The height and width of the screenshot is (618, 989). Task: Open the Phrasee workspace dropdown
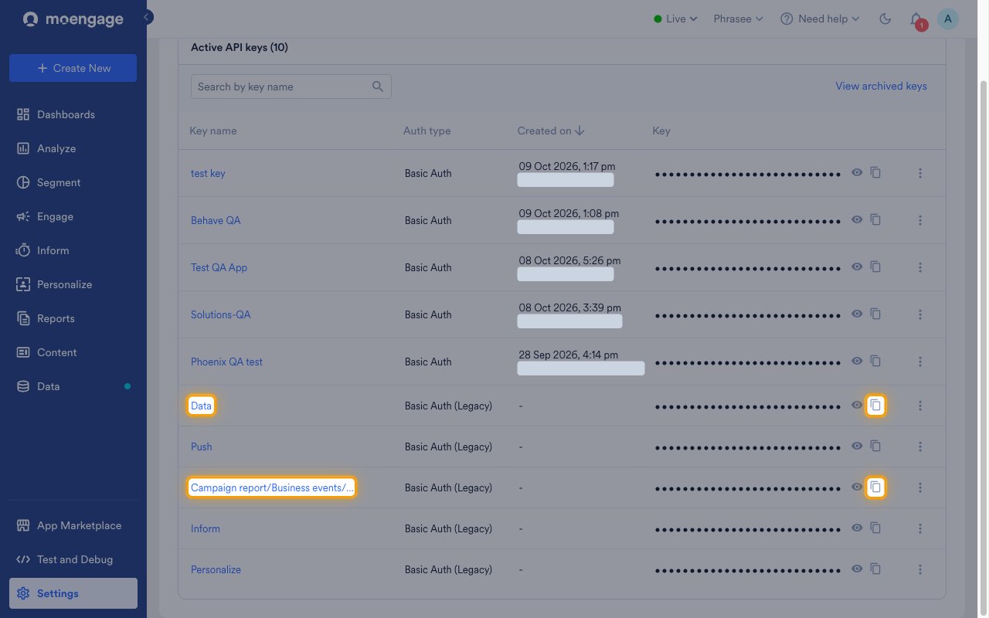(x=739, y=19)
